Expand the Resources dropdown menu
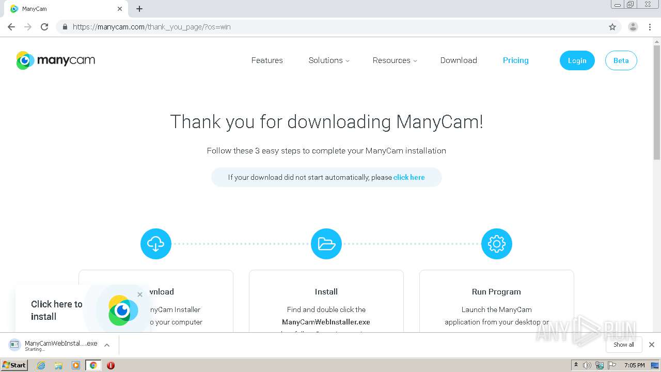This screenshot has width=661, height=372. pyautogui.click(x=395, y=60)
